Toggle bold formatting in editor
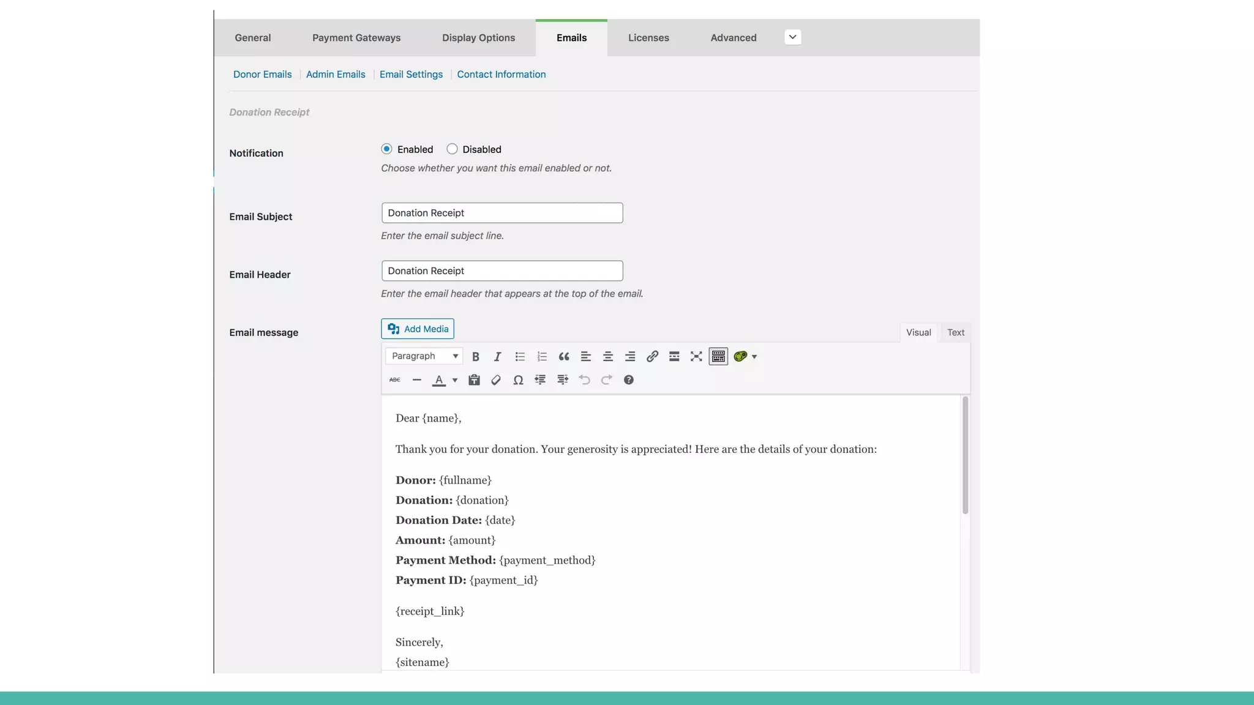 pos(475,356)
